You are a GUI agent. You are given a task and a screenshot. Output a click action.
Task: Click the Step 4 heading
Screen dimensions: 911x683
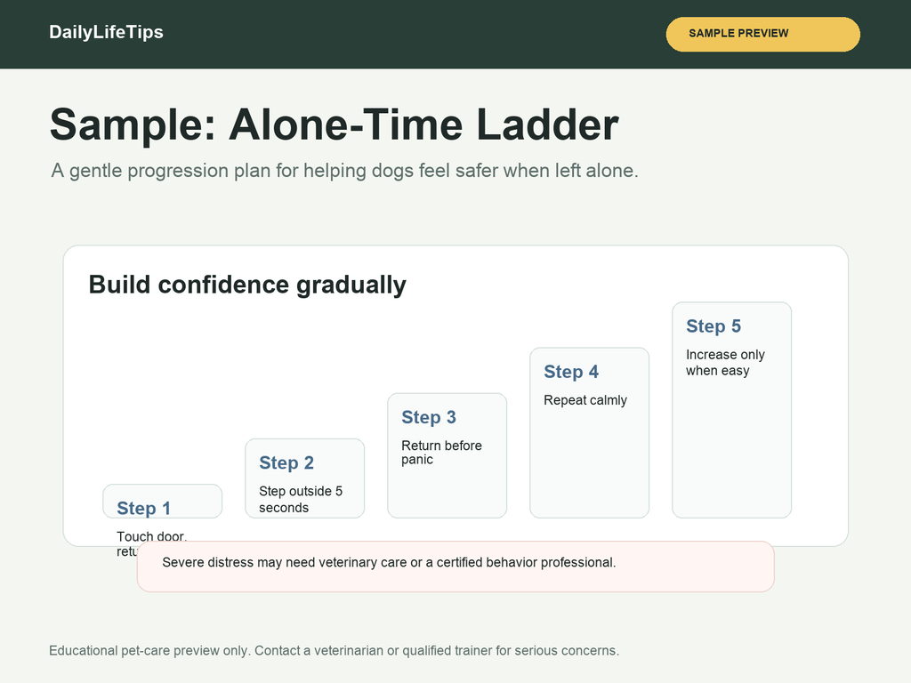pos(571,372)
